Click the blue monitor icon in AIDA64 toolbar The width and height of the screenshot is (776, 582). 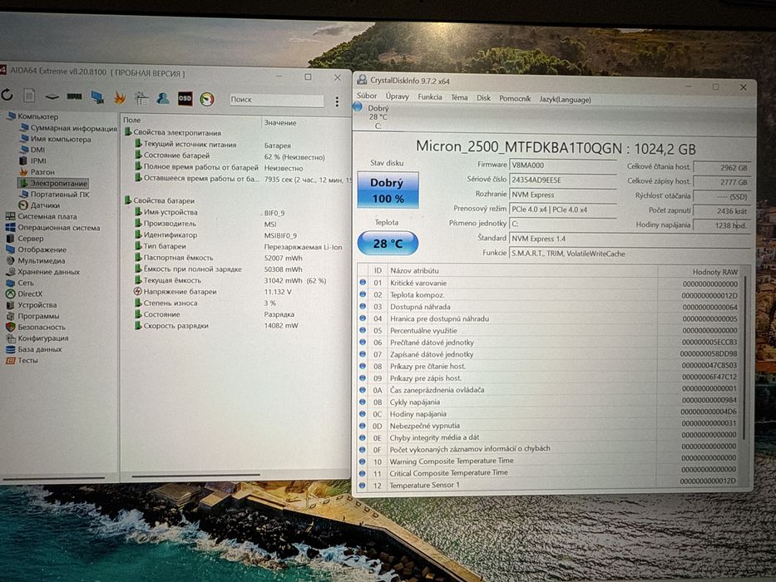click(97, 97)
